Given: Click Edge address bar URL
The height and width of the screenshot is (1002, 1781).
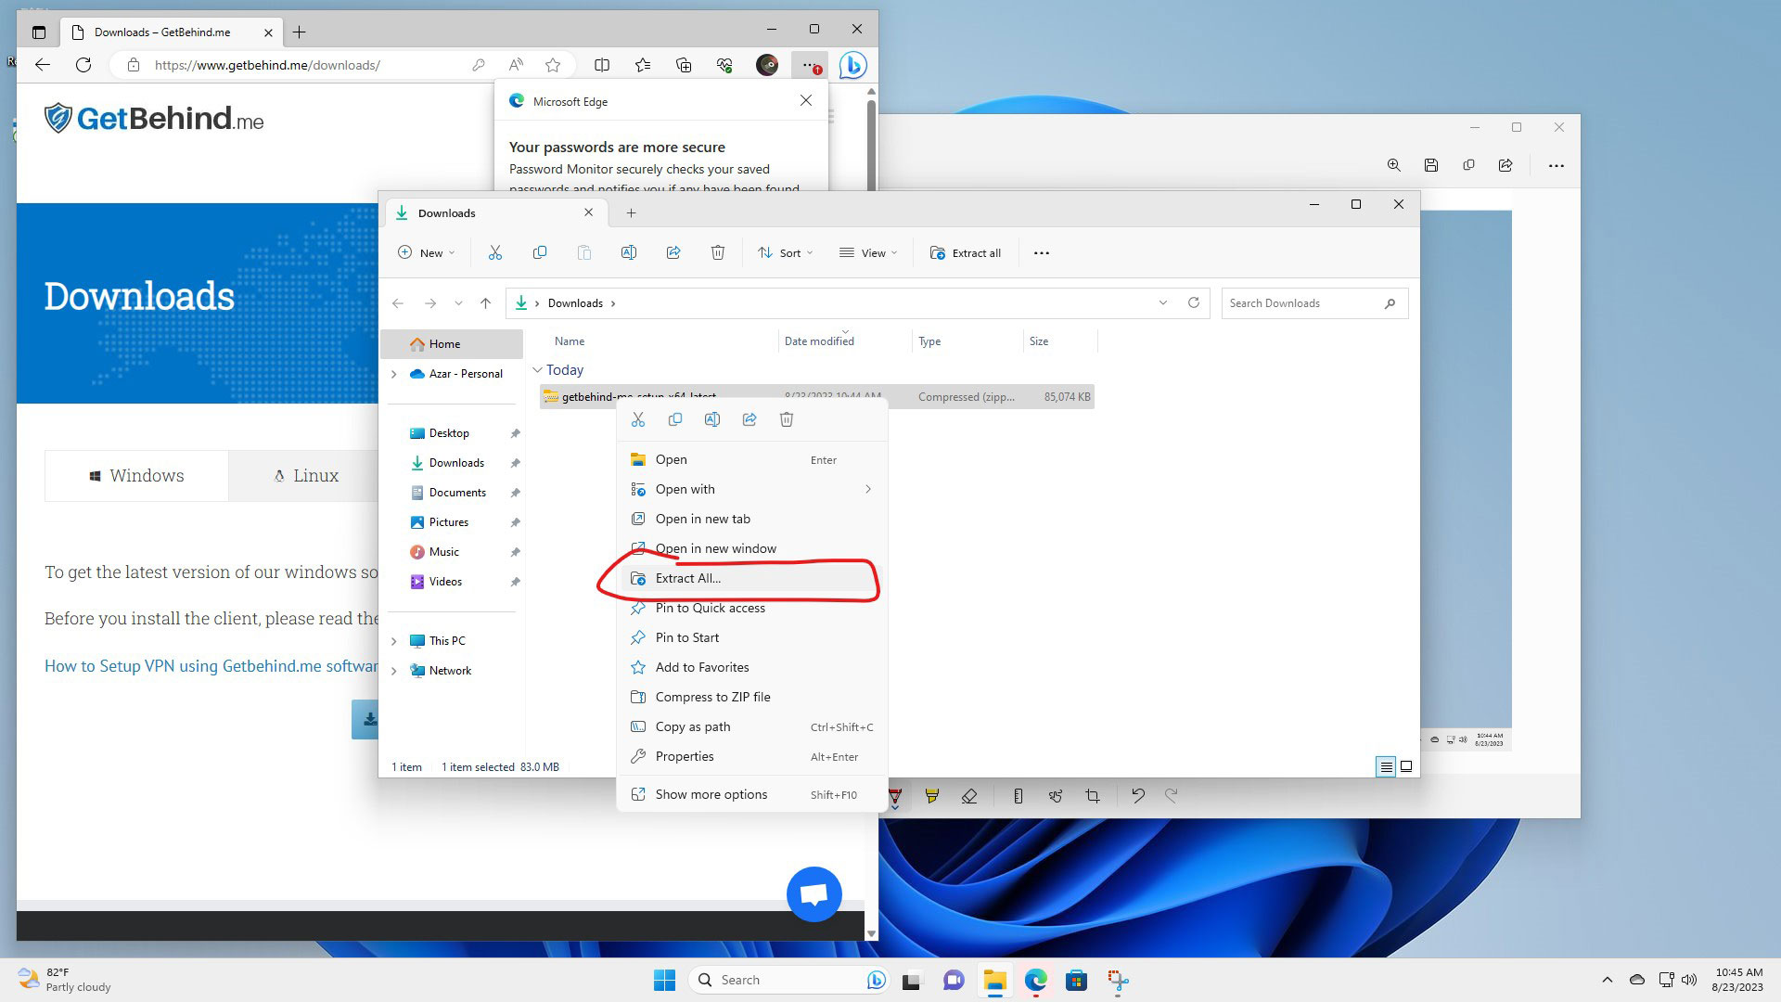Looking at the screenshot, I should 267,65.
